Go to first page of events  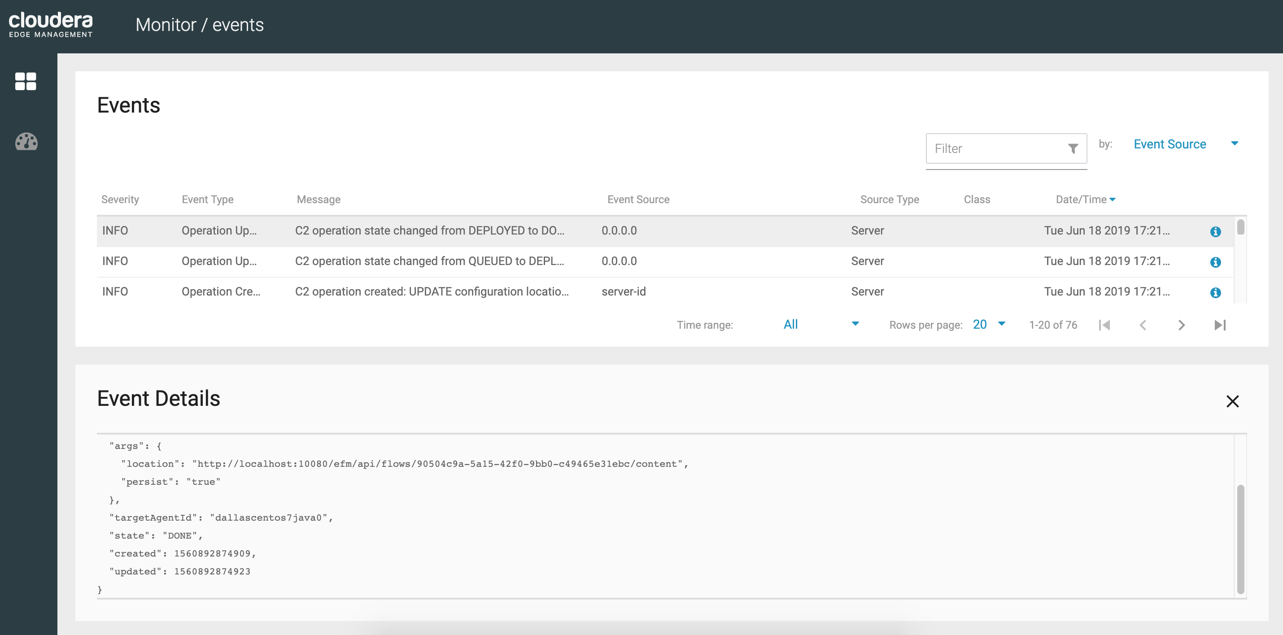point(1104,325)
